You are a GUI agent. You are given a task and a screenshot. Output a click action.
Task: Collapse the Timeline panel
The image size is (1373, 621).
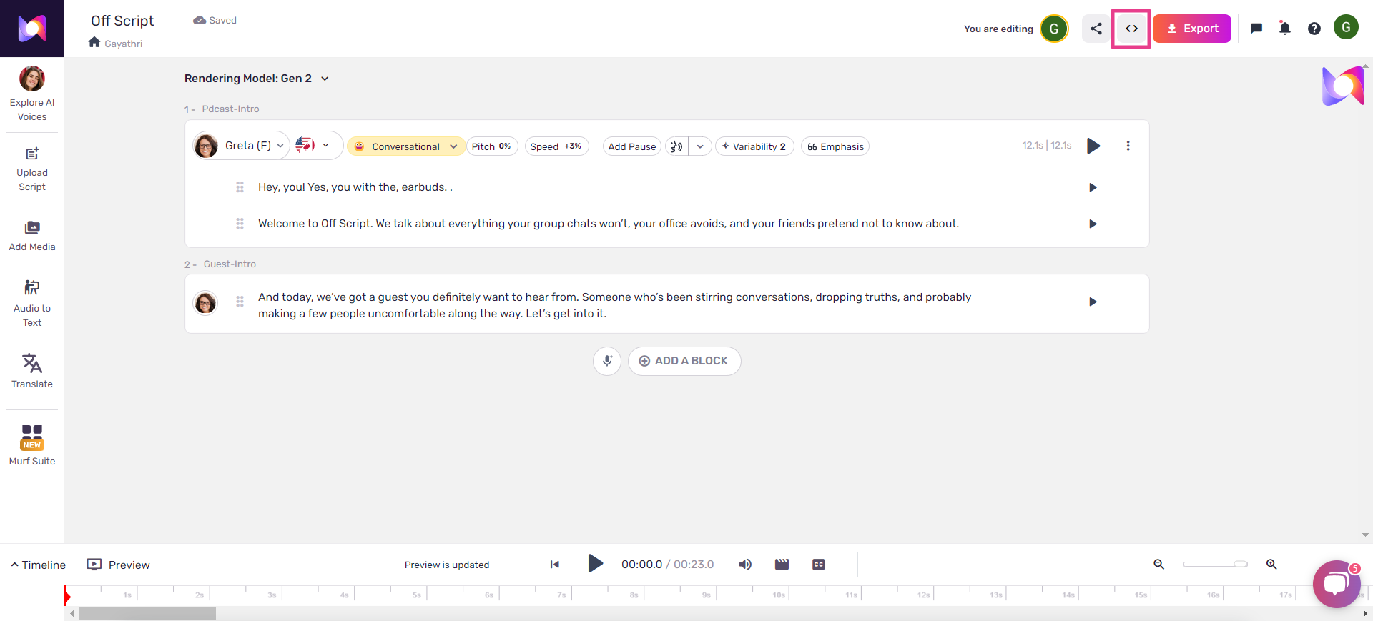38,565
